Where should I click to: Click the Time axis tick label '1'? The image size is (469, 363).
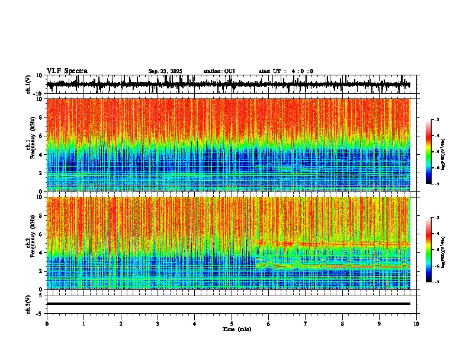point(83,324)
